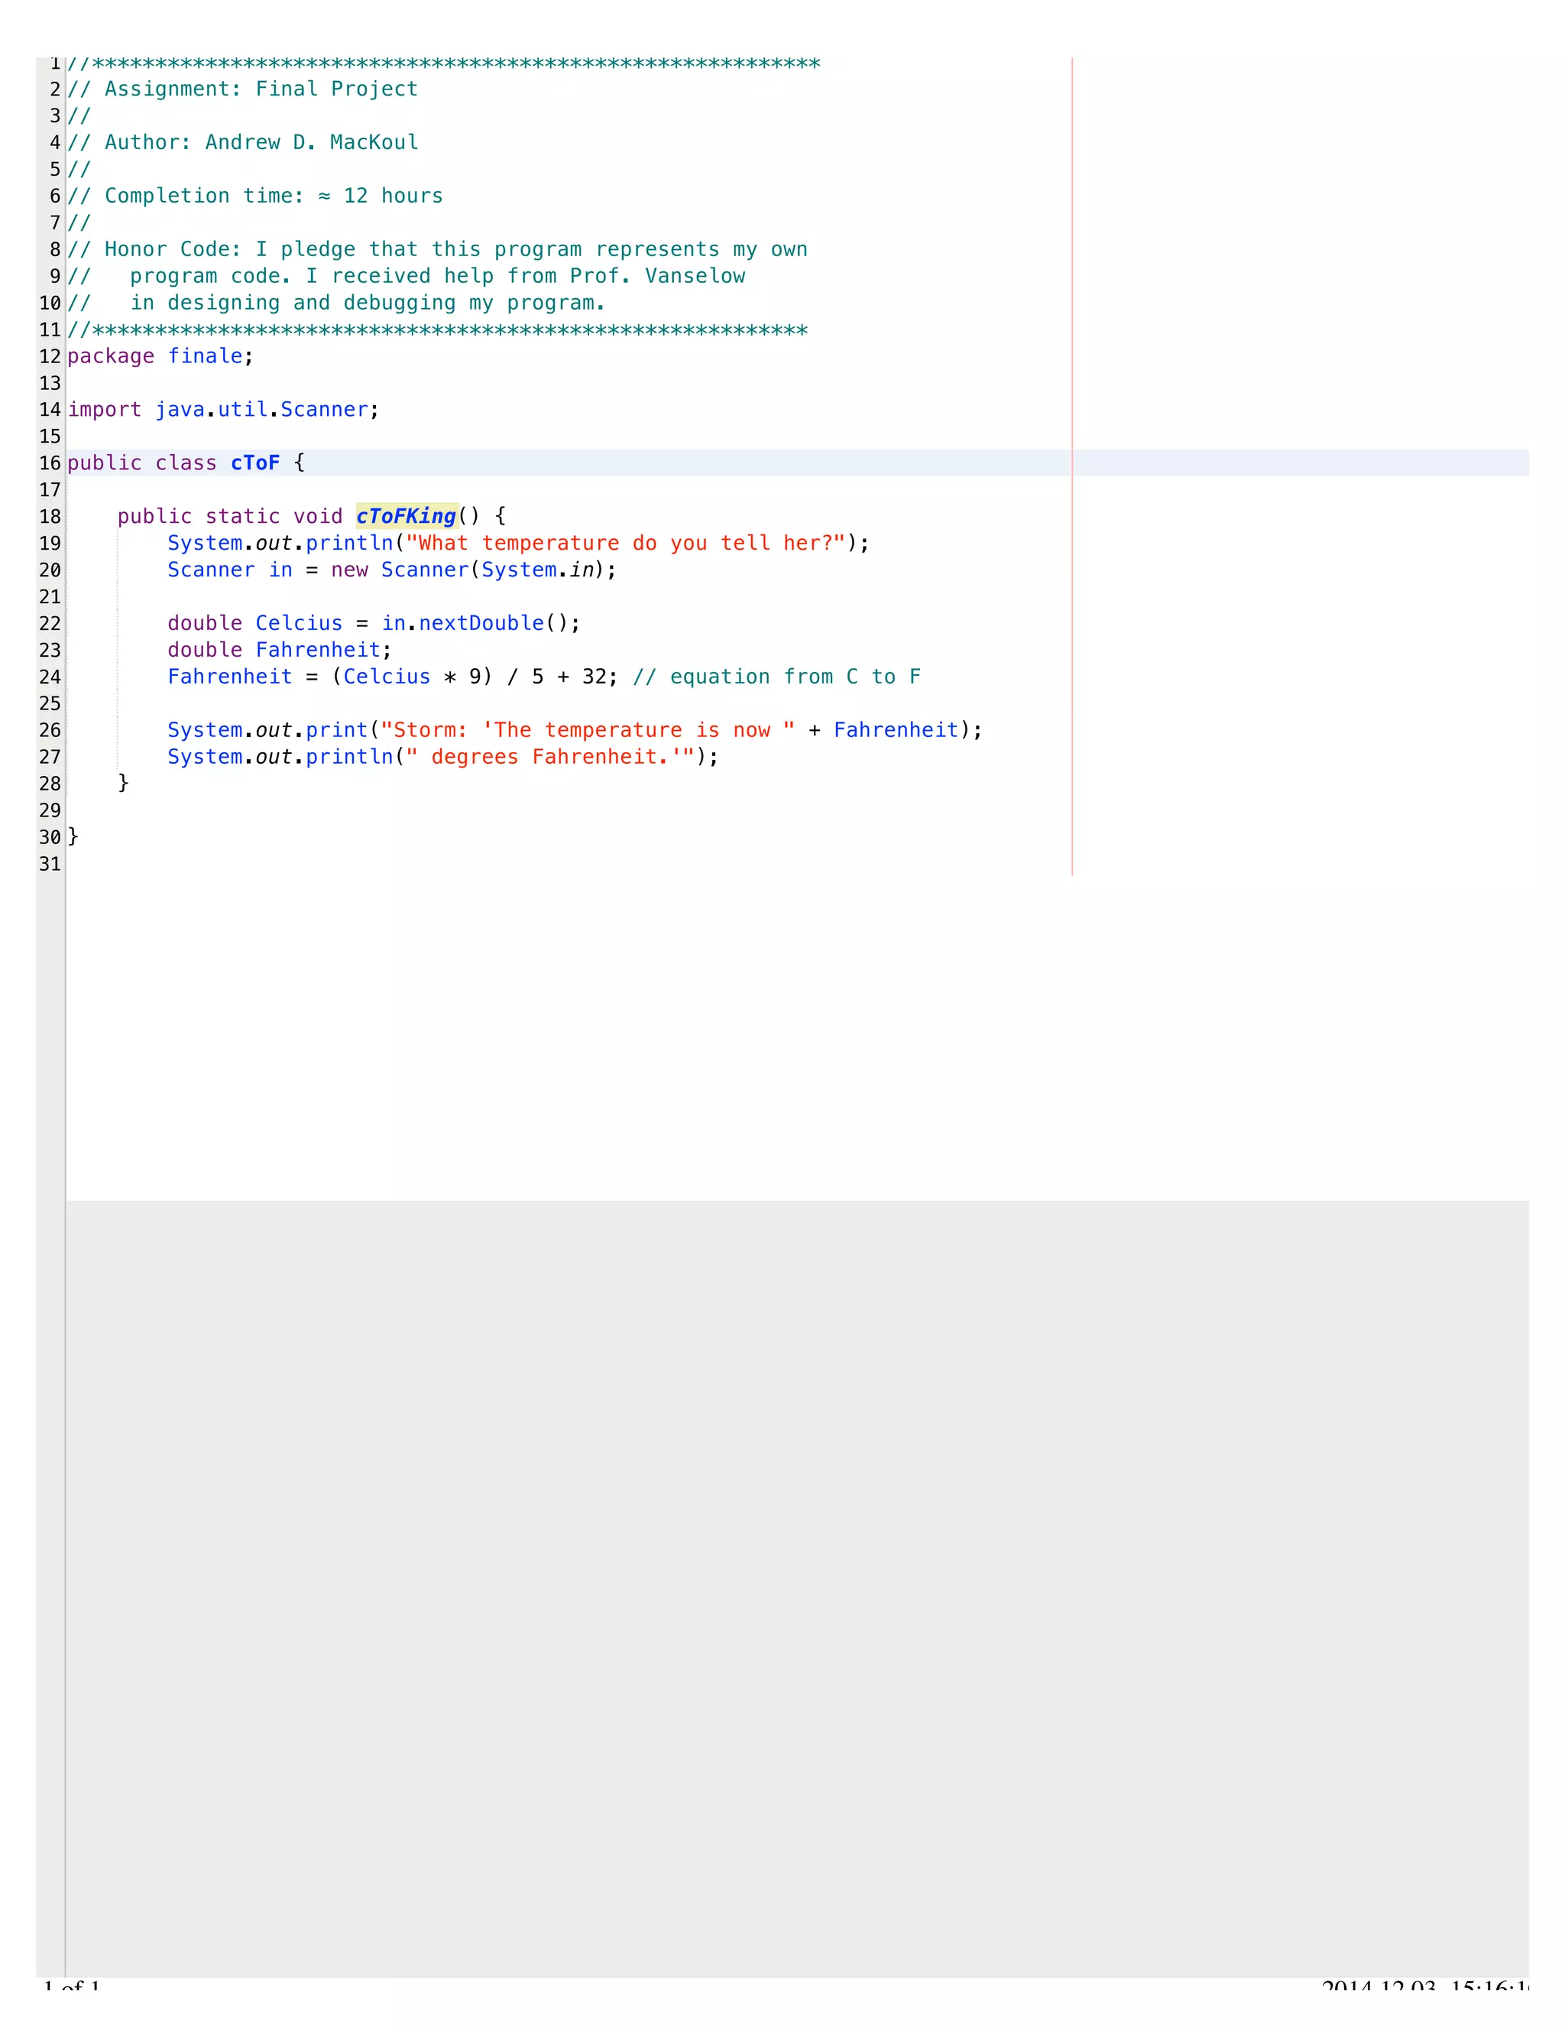The width and height of the screenshot is (1565, 2026).
Task: Click the highlighted cToFKing method name
Action: pos(407,517)
